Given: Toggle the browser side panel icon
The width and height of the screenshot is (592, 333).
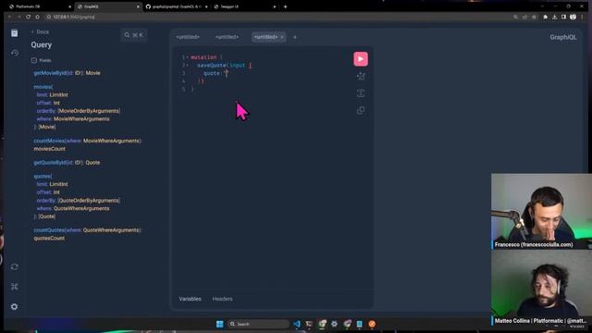Looking at the screenshot, I should coord(563,17).
